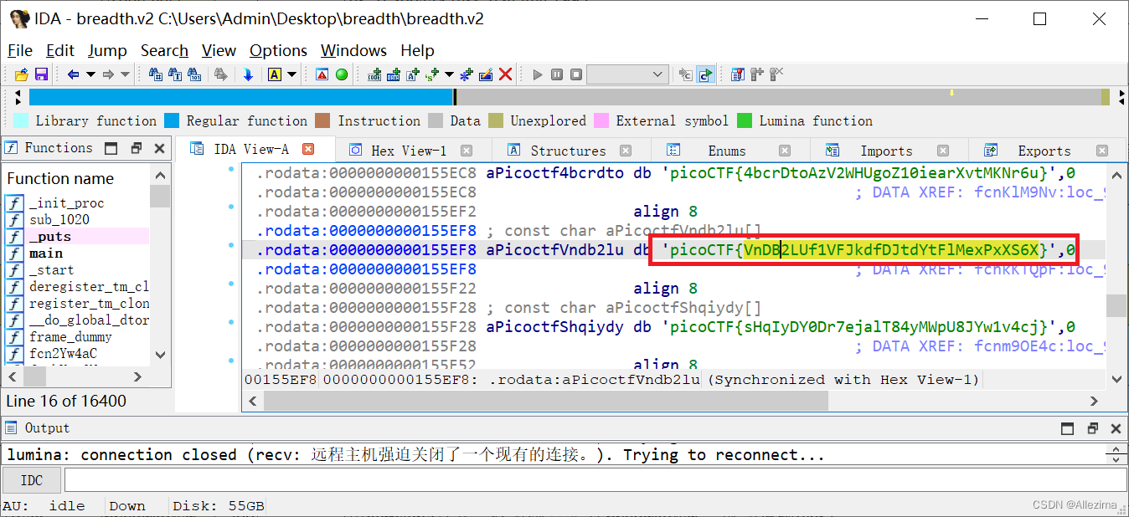The width and height of the screenshot is (1129, 517).
Task: Click the binoculars immediate value search icon
Action: (156, 74)
